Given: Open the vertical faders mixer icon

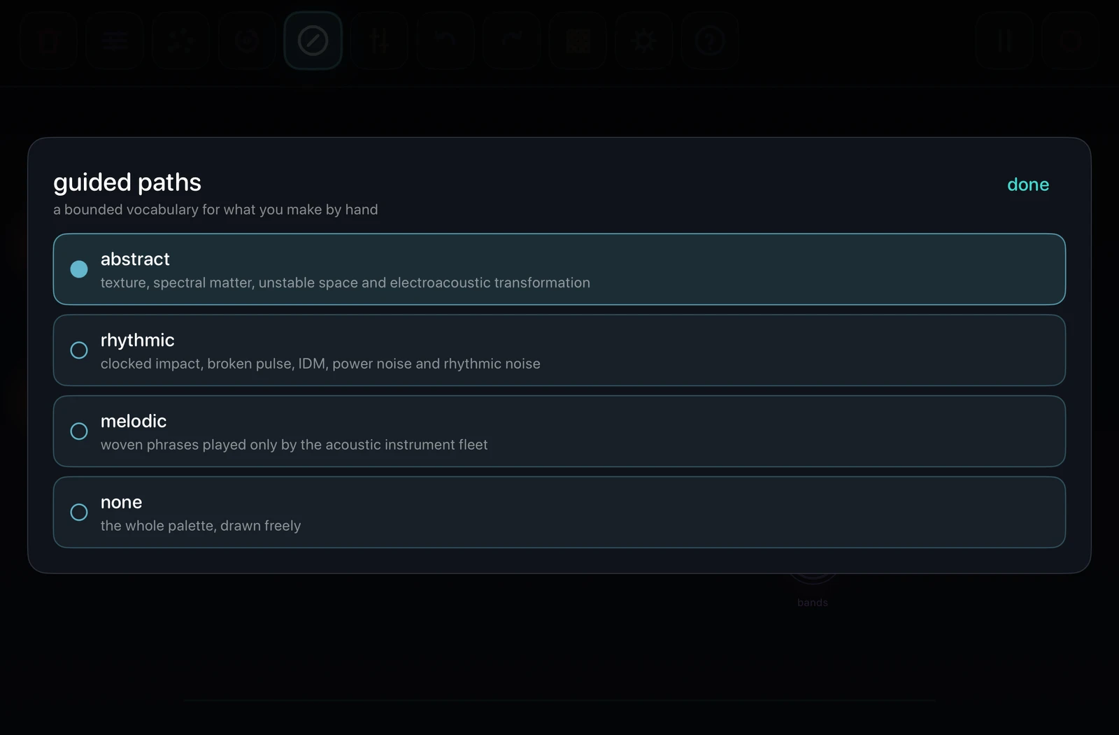Looking at the screenshot, I should 380,41.
